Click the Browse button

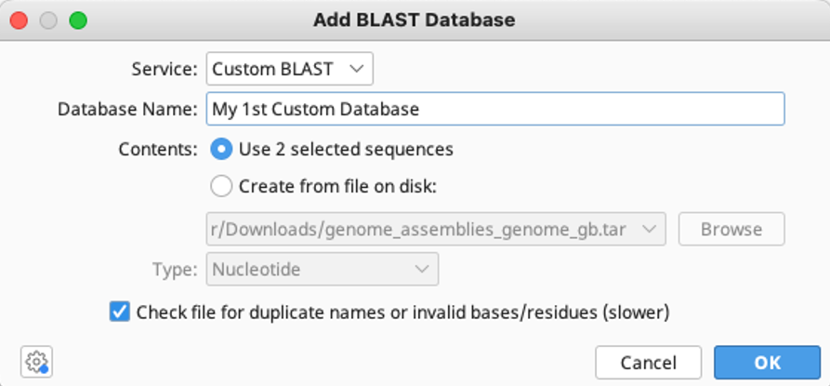click(x=731, y=229)
